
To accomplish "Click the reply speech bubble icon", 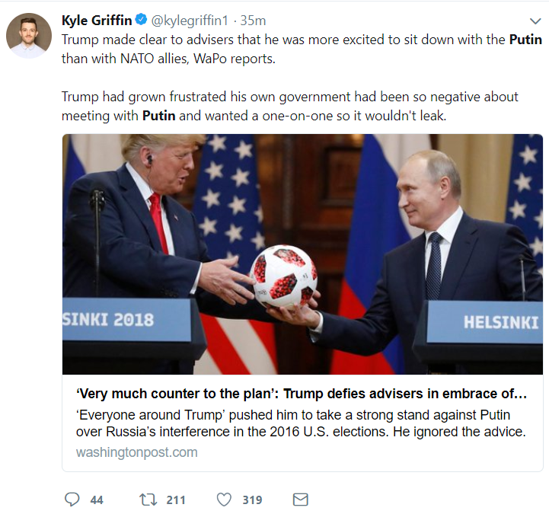I will coord(72,500).
